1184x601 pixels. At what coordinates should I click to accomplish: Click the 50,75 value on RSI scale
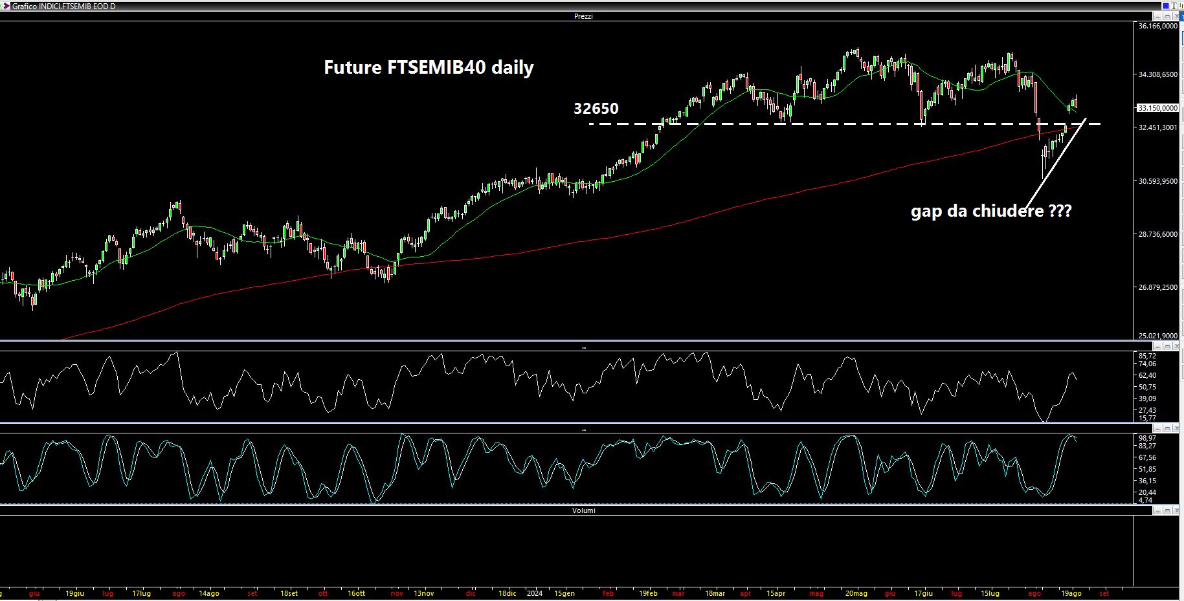1147,387
